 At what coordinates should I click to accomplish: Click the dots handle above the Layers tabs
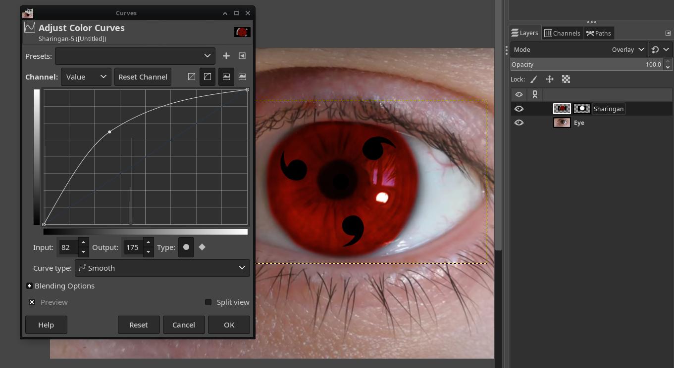[591, 22]
